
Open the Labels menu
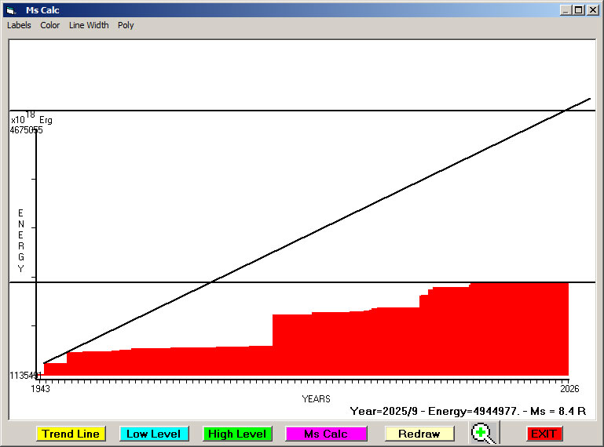[x=19, y=25]
